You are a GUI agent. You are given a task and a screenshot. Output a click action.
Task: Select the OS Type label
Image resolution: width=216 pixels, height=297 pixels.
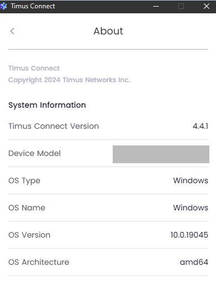(x=24, y=181)
